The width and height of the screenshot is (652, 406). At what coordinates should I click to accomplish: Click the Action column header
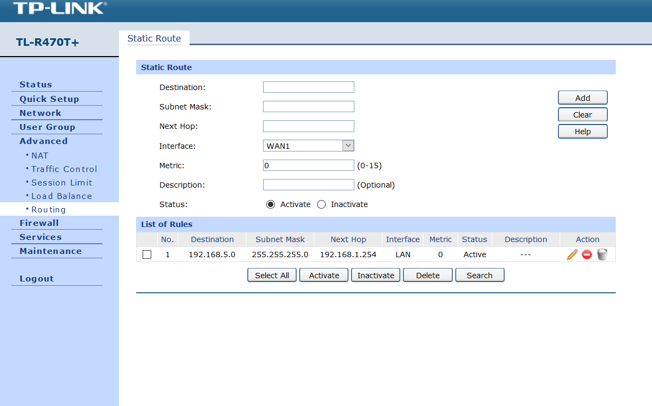pyautogui.click(x=587, y=239)
